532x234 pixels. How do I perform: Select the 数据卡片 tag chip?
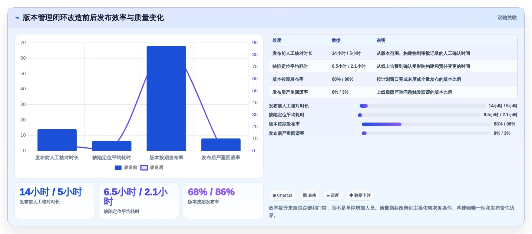(x=360, y=195)
